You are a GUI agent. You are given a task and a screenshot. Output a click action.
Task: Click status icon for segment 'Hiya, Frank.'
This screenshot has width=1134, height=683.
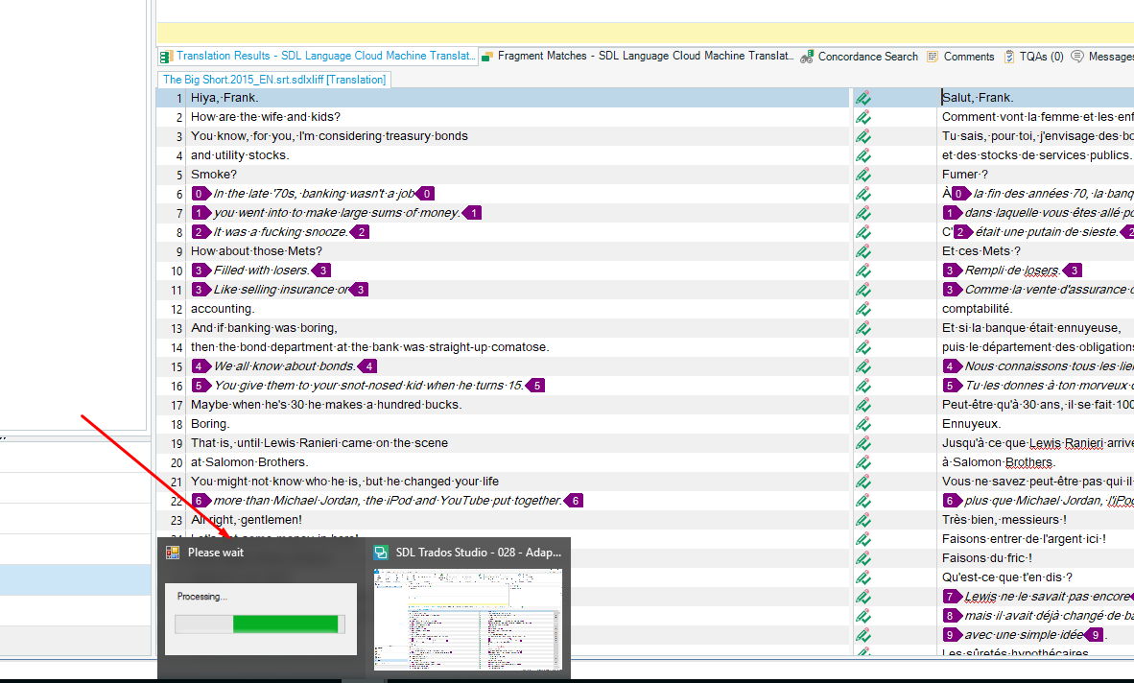coord(862,98)
